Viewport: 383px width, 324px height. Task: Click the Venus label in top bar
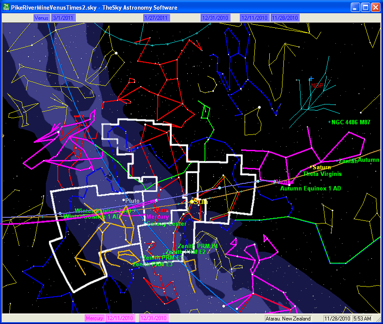click(41, 18)
